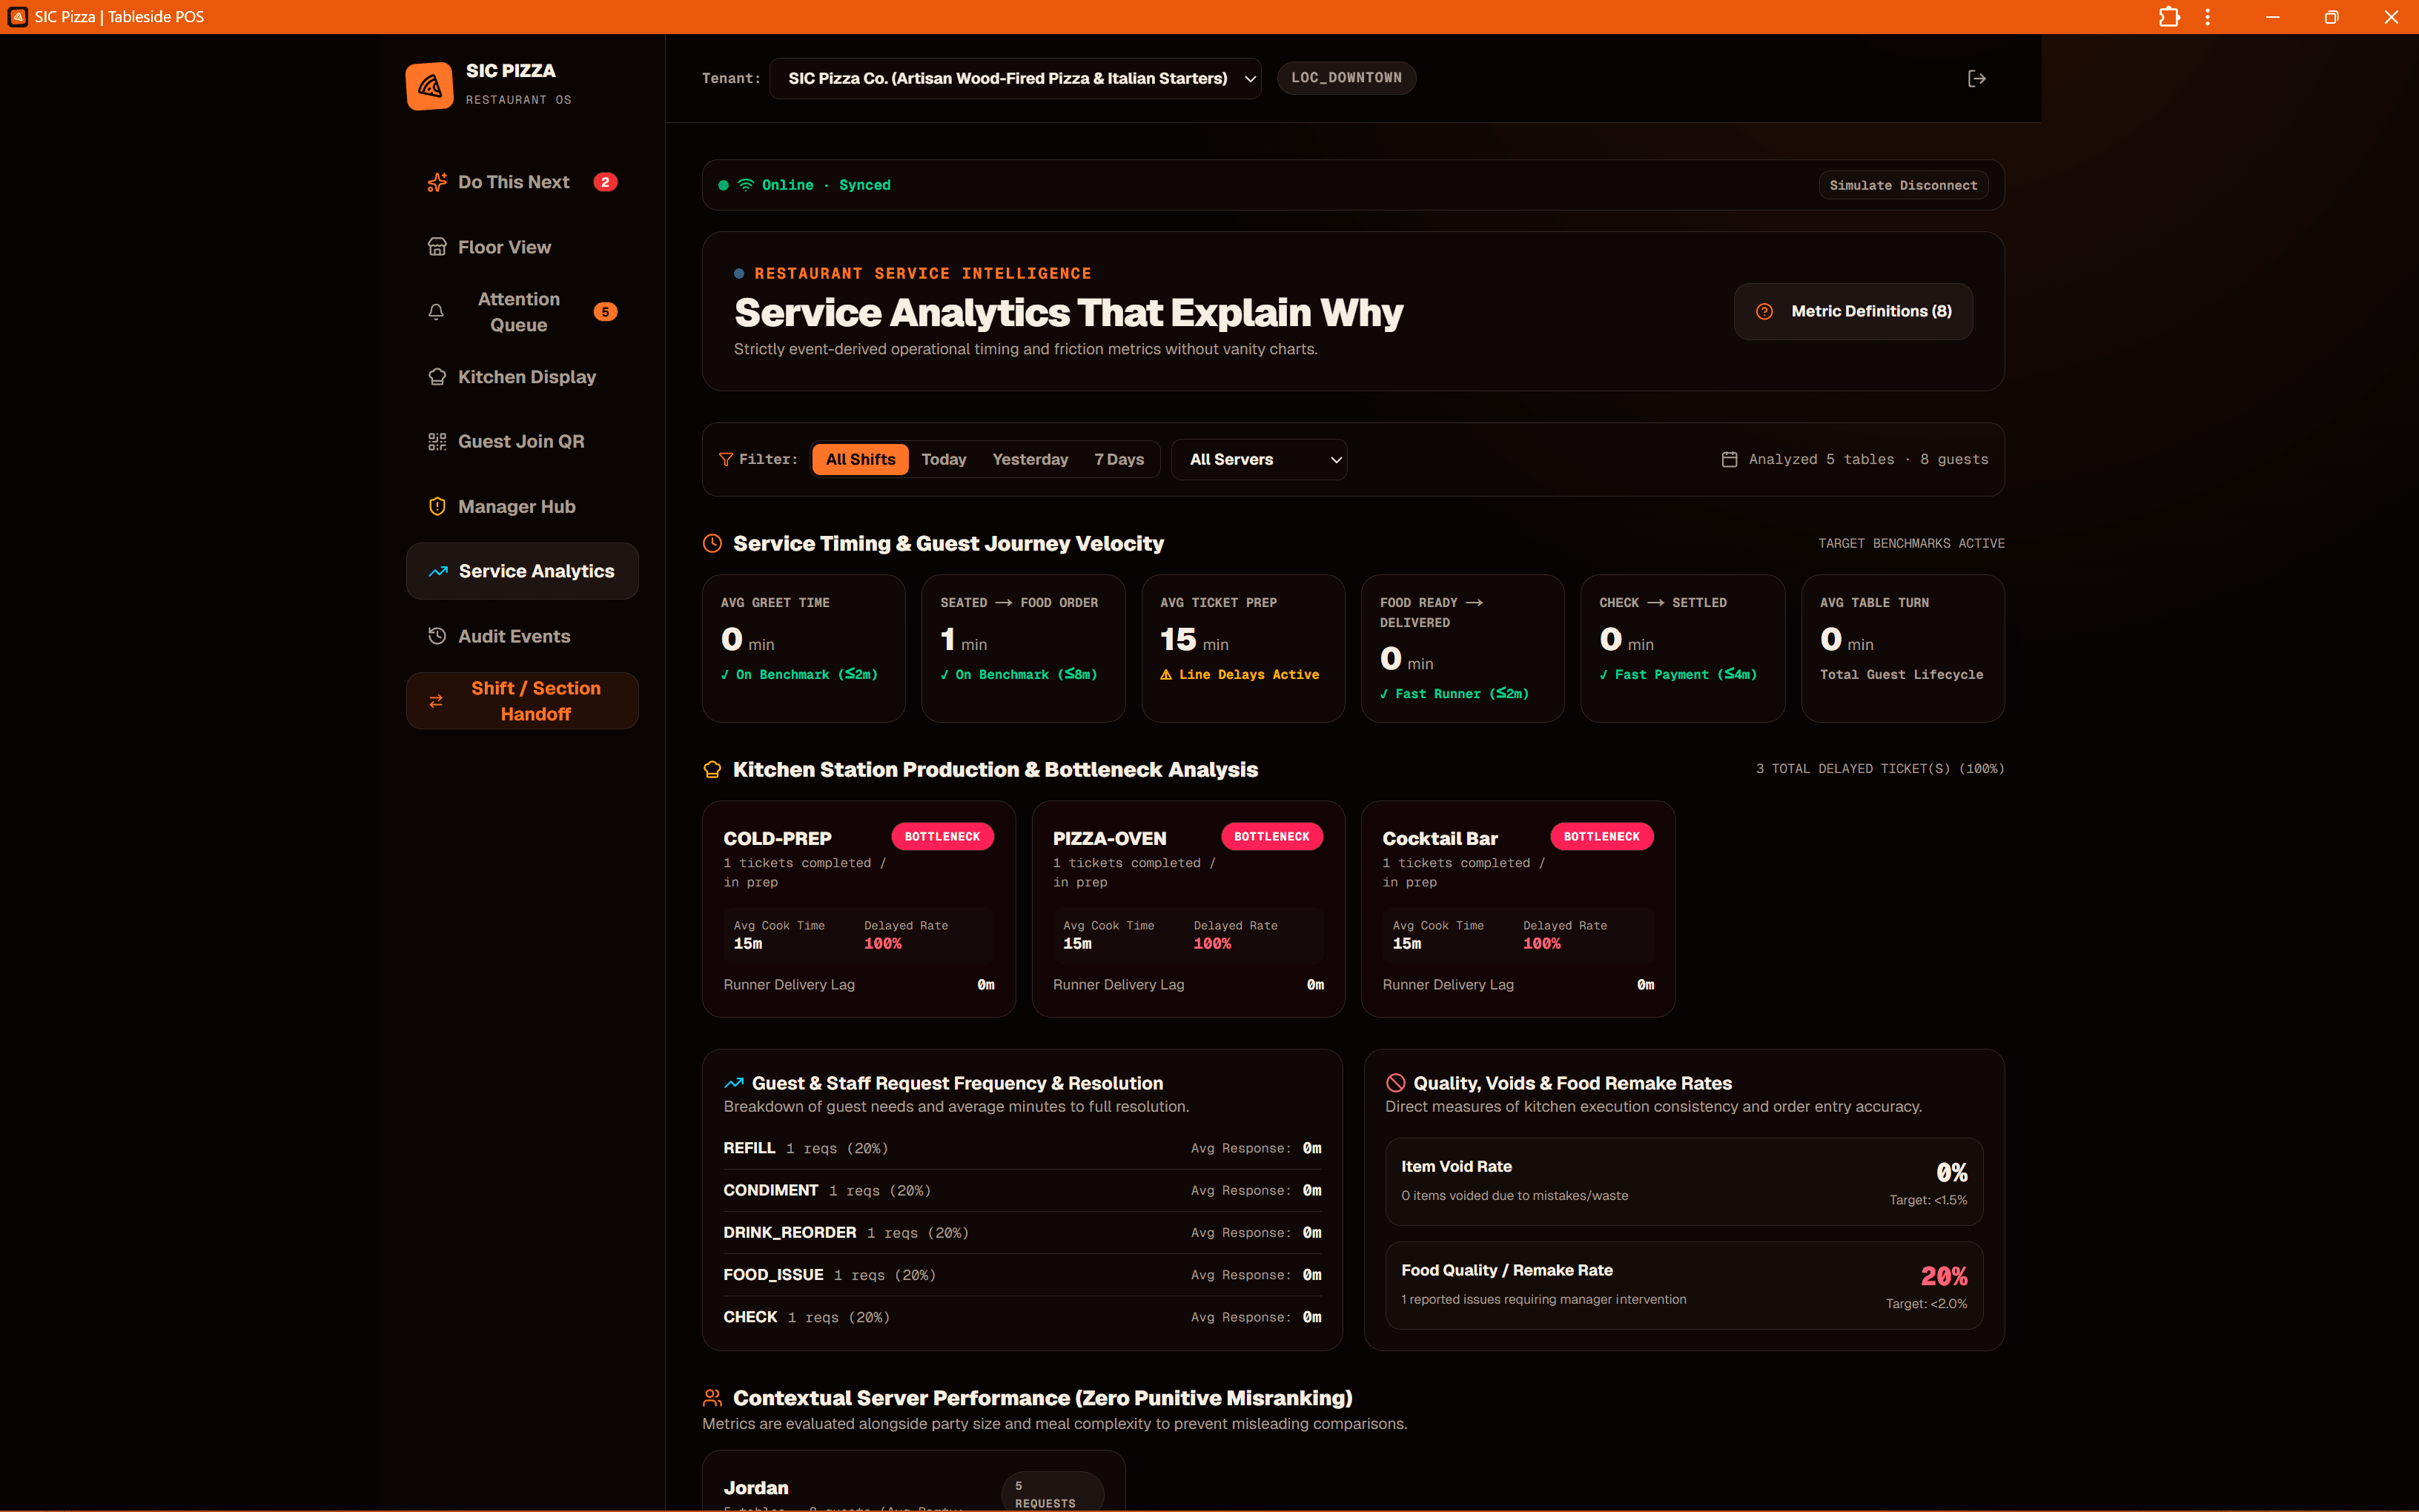
Task: Select the Yesterday filter
Action: click(x=1029, y=459)
